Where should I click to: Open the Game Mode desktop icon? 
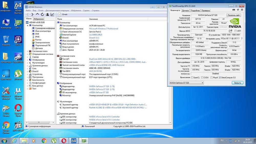[x=6, y=75]
